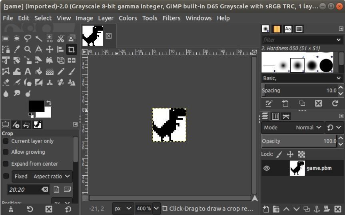Choose the Alignment tool
This screenshot has height=215, width=345.
pos(60,49)
